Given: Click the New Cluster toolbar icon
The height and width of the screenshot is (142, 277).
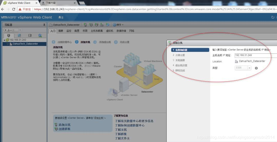Looking at the screenshot, I should 91,25.
